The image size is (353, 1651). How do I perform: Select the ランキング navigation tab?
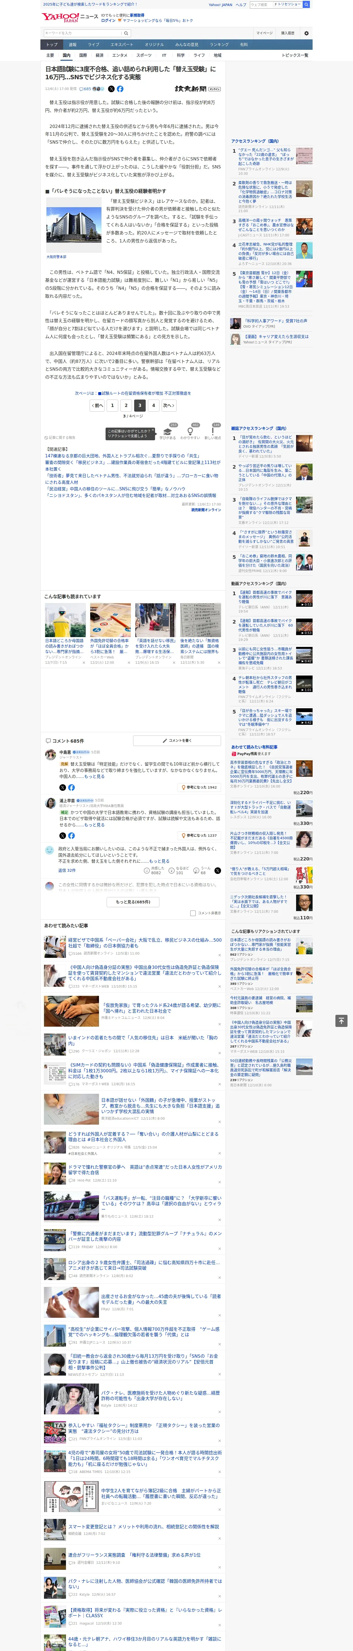tap(219, 45)
